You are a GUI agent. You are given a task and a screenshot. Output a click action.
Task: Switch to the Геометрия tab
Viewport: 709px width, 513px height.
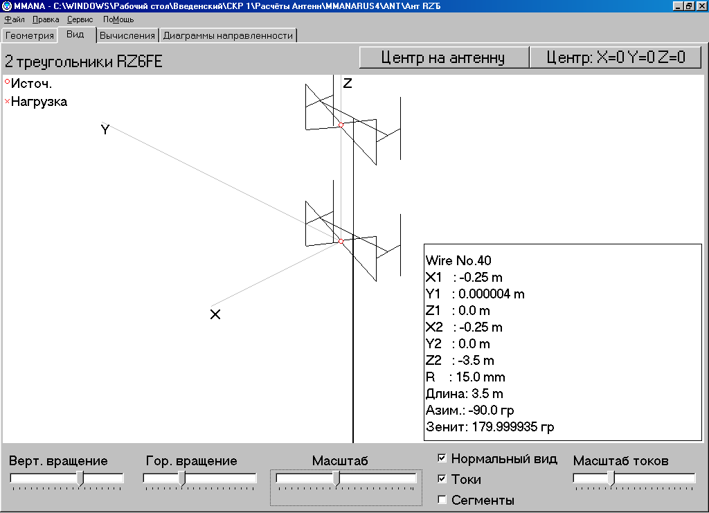click(x=30, y=35)
